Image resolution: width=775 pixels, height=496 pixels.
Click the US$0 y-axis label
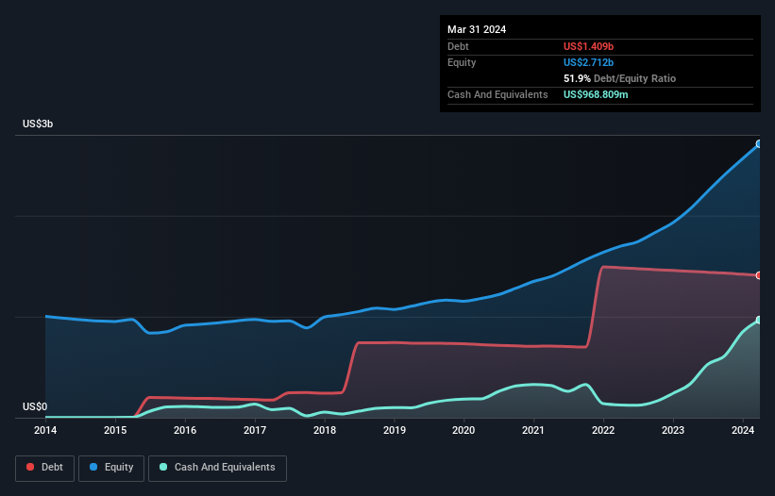tap(35, 406)
